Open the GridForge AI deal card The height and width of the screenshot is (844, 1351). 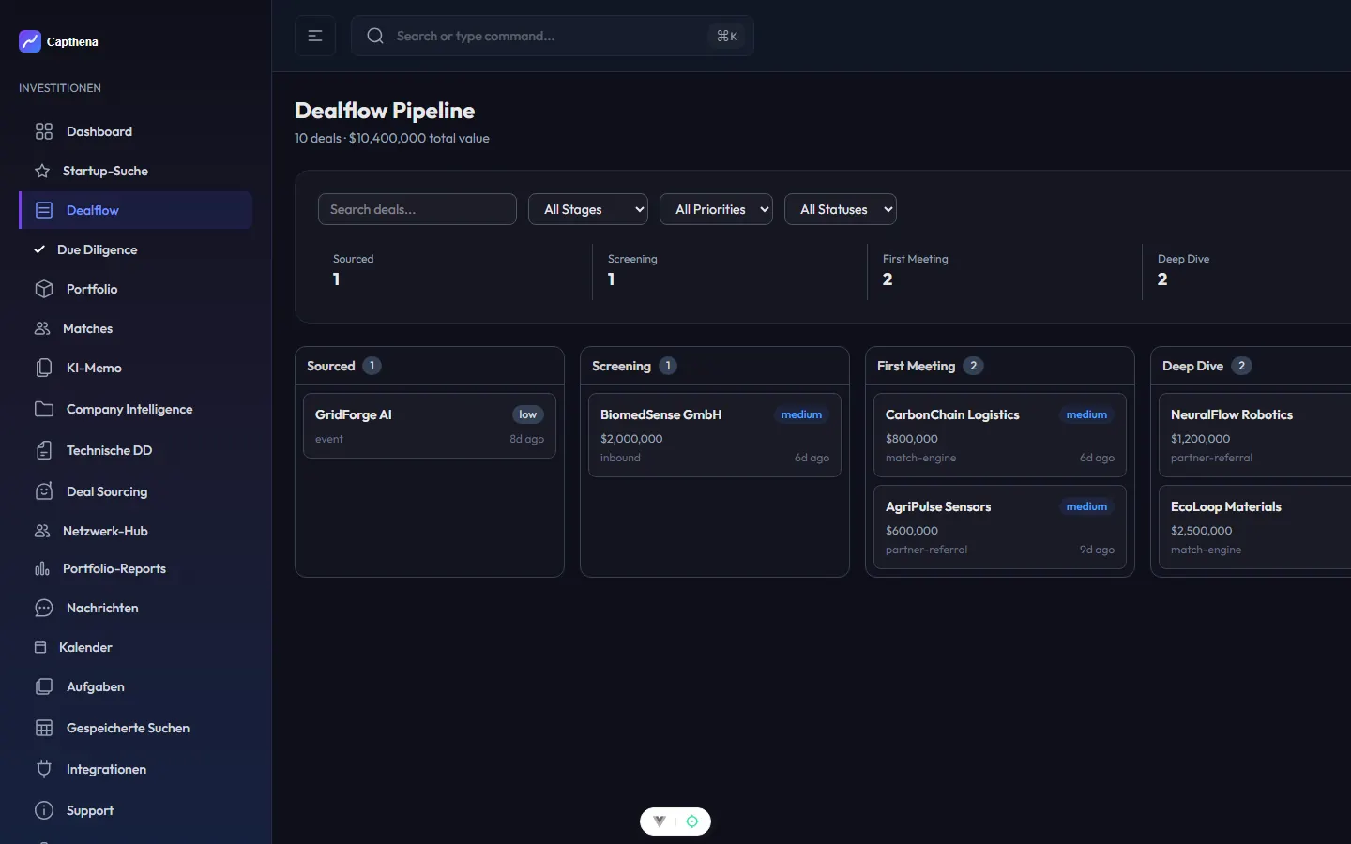point(429,426)
